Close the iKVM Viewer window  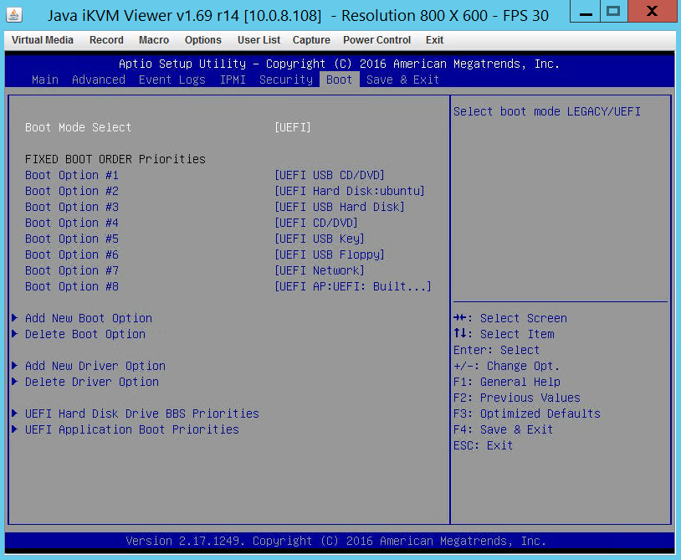coord(652,11)
